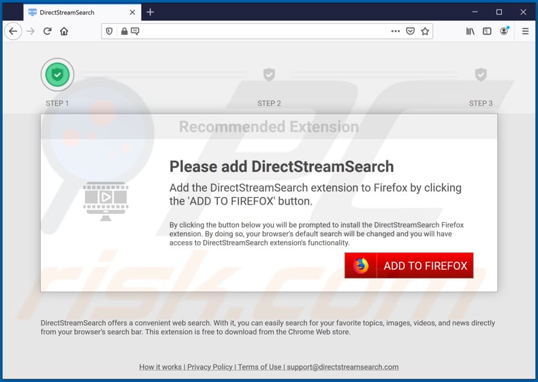Screen dimensions: 538x382
Task: Click the STEP 1 label
Action: pyautogui.click(x=57, y=103)
